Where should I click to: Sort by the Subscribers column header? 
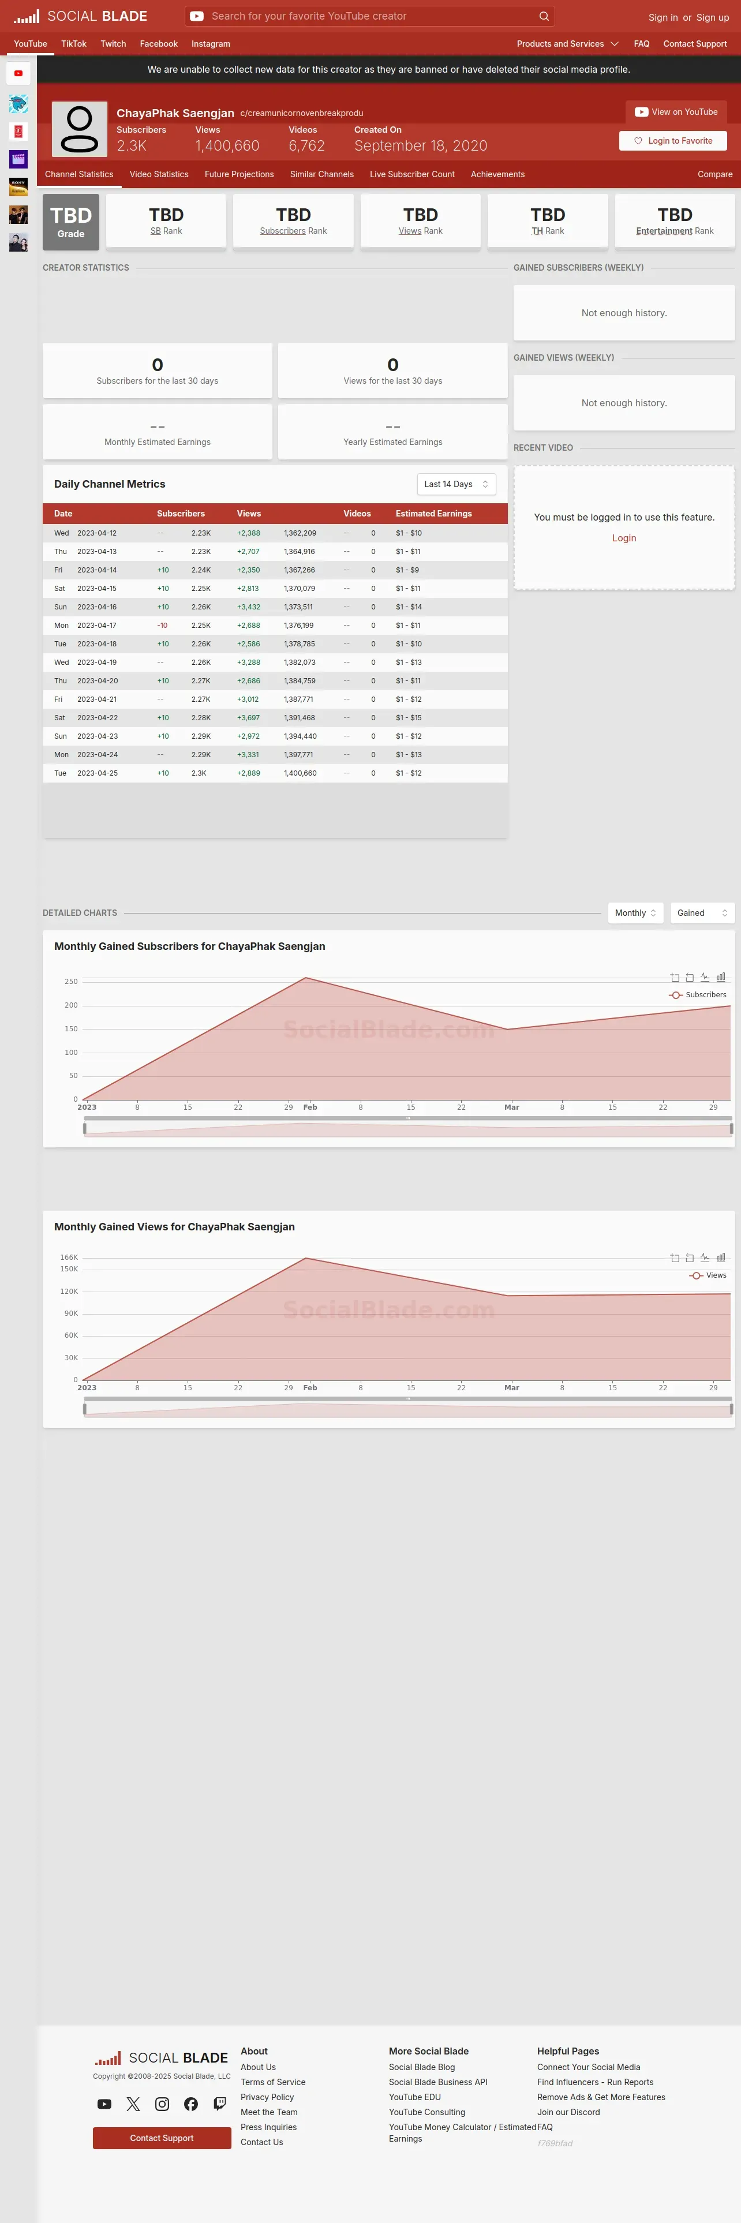pyautogui.click(x=181, y=514)
